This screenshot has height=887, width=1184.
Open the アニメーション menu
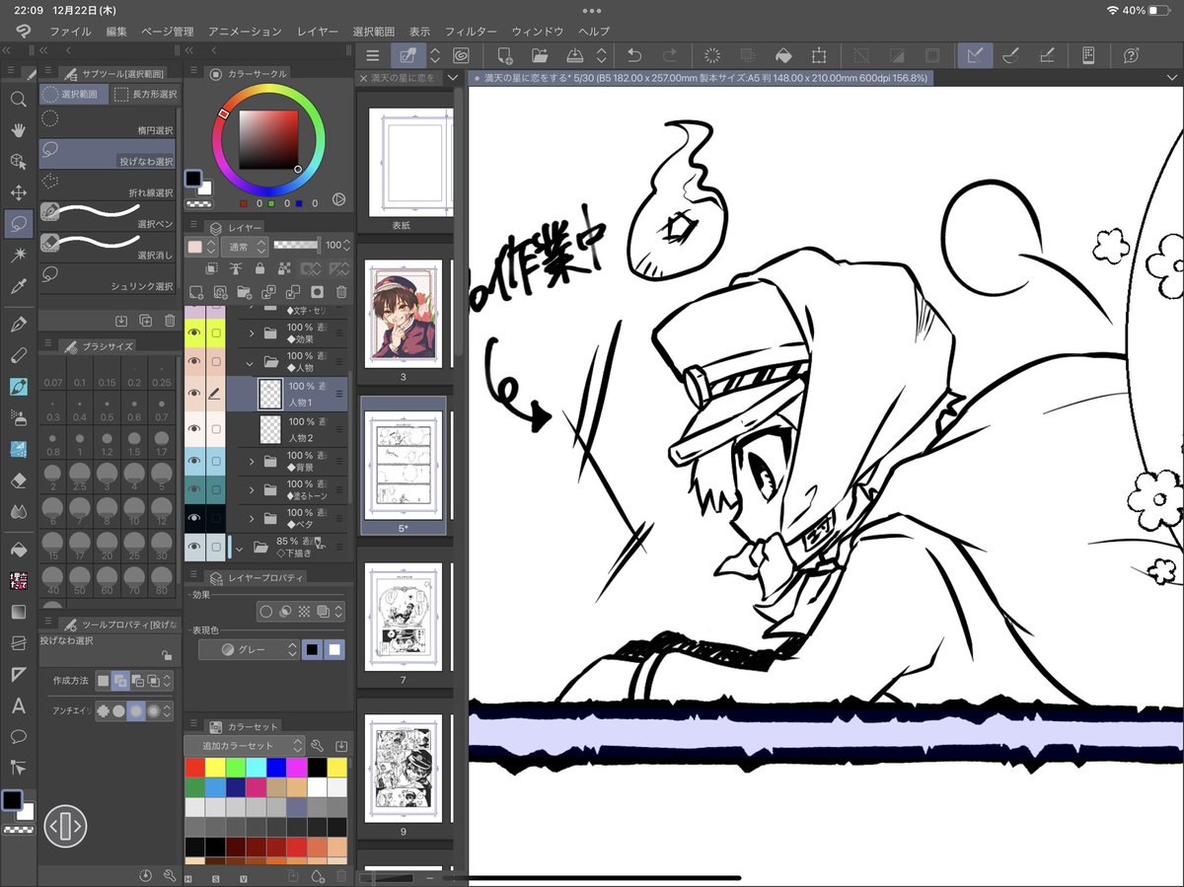pyautogui.click(x=245, y=32)
